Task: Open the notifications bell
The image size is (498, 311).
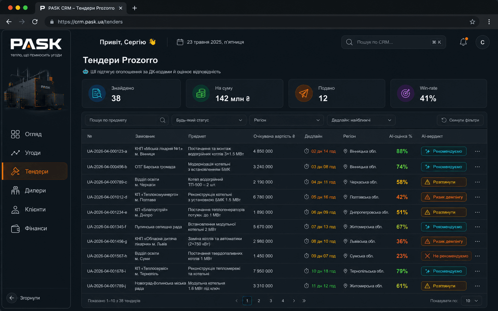Action: [x=463, y=42]
